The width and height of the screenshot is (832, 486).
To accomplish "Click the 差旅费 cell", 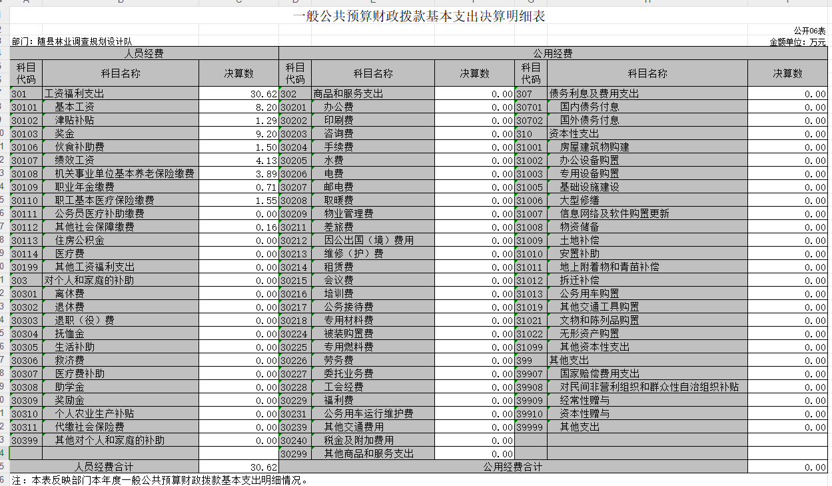I will [373, 227].
